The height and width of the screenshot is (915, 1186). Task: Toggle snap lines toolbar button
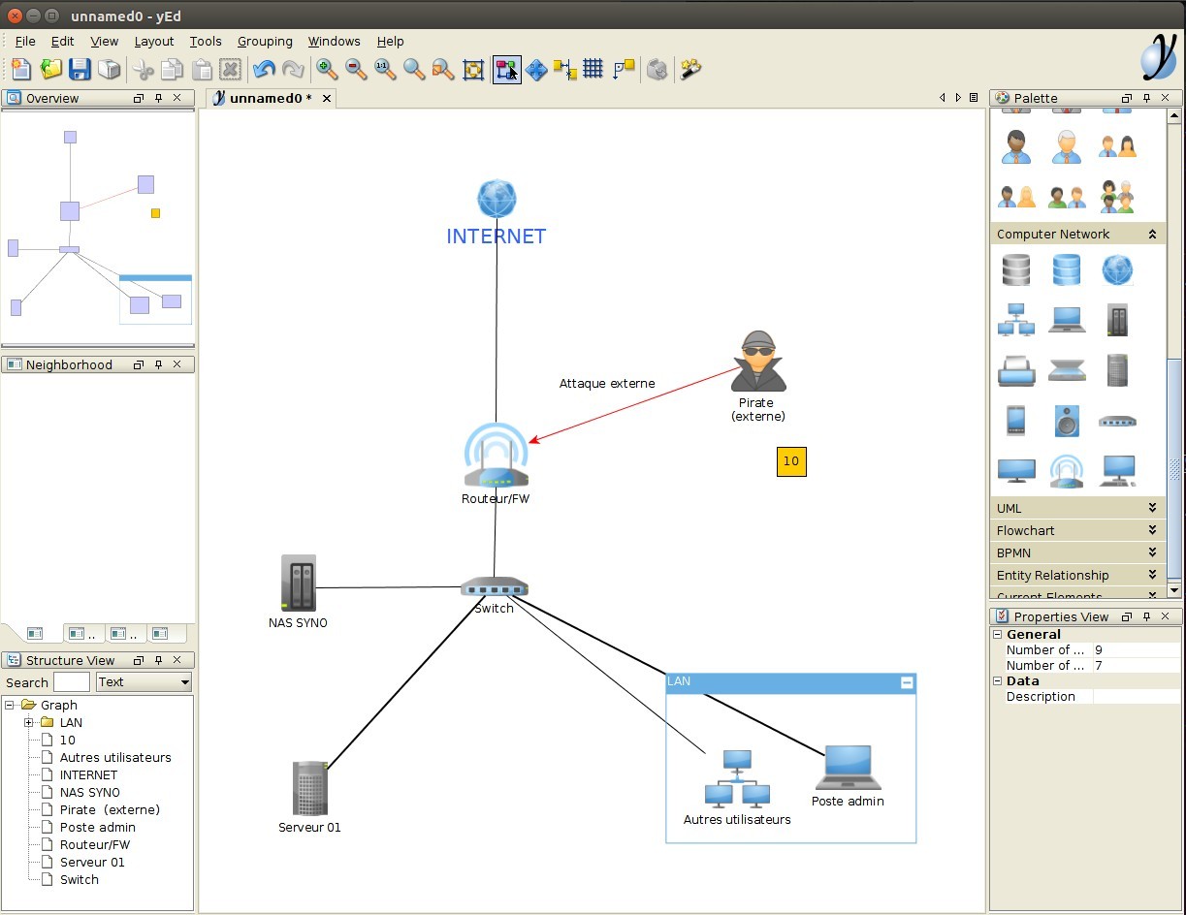564,69
